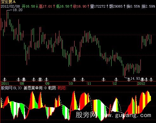The image size is (156, 123).
Task: Click the anchor marker just right of 10
Action: 75,79
